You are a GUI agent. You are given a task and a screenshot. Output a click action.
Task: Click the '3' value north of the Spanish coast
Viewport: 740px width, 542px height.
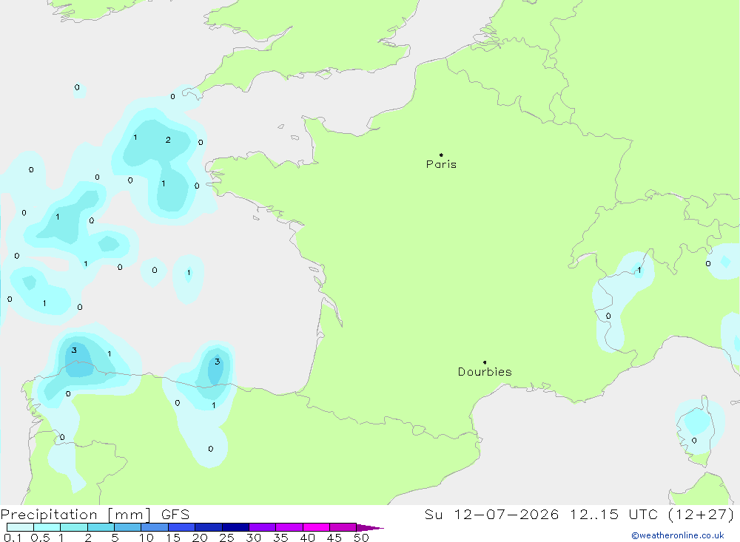pos(217,362)
